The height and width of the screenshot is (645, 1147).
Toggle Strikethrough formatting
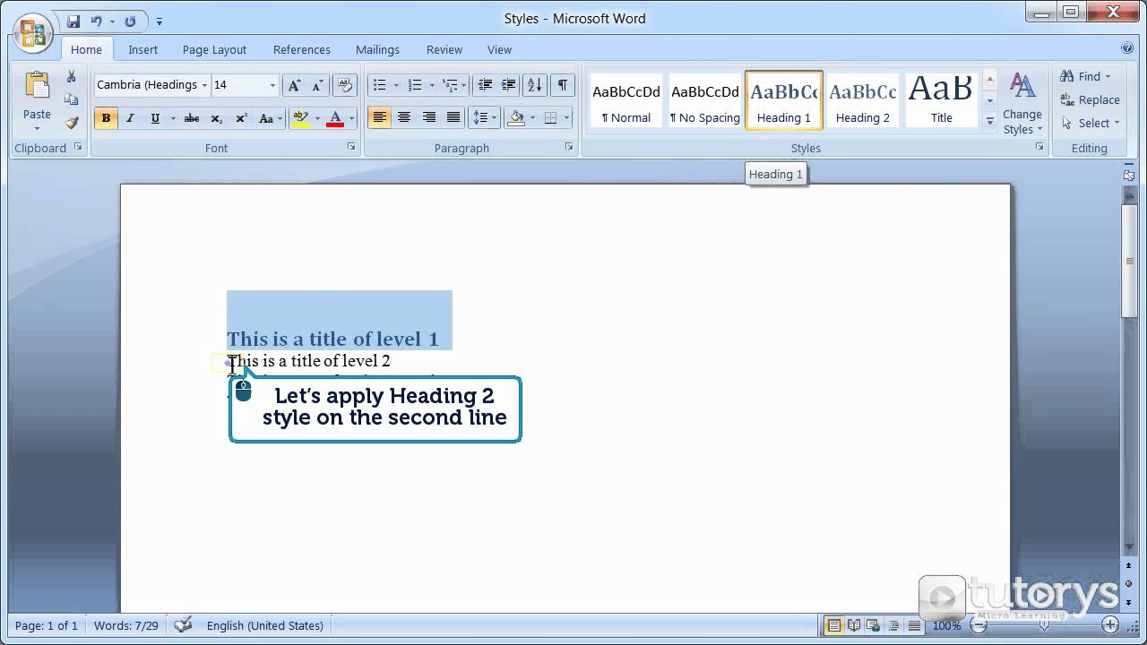[191, 118]
